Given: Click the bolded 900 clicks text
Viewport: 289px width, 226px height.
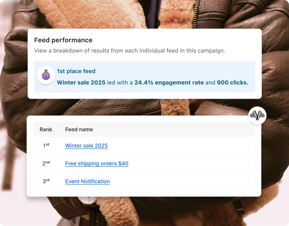Looking at the screenshot, I should pyautogui.click(x=233, y=83).
